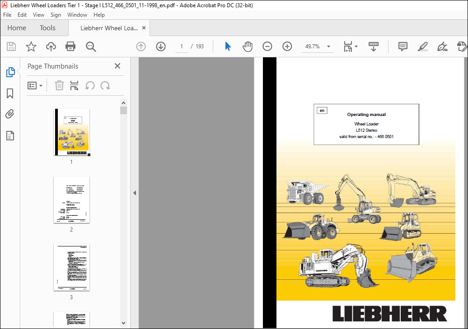468x329 pixels.
Task: Click the upload to cloud icon
Action: pyautogui.click(x=51, y=46)
